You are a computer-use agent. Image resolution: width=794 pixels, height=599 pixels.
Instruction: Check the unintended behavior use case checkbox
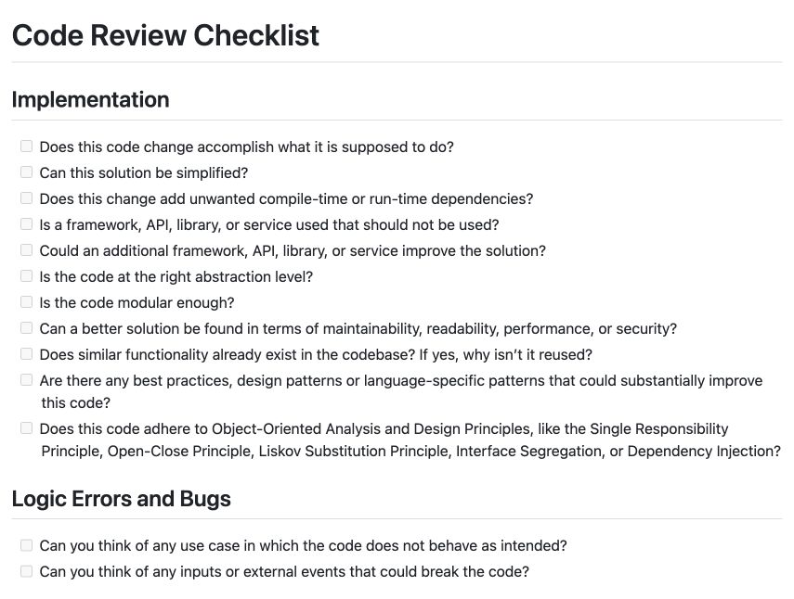pyautogui.click(x=26, y=545)
